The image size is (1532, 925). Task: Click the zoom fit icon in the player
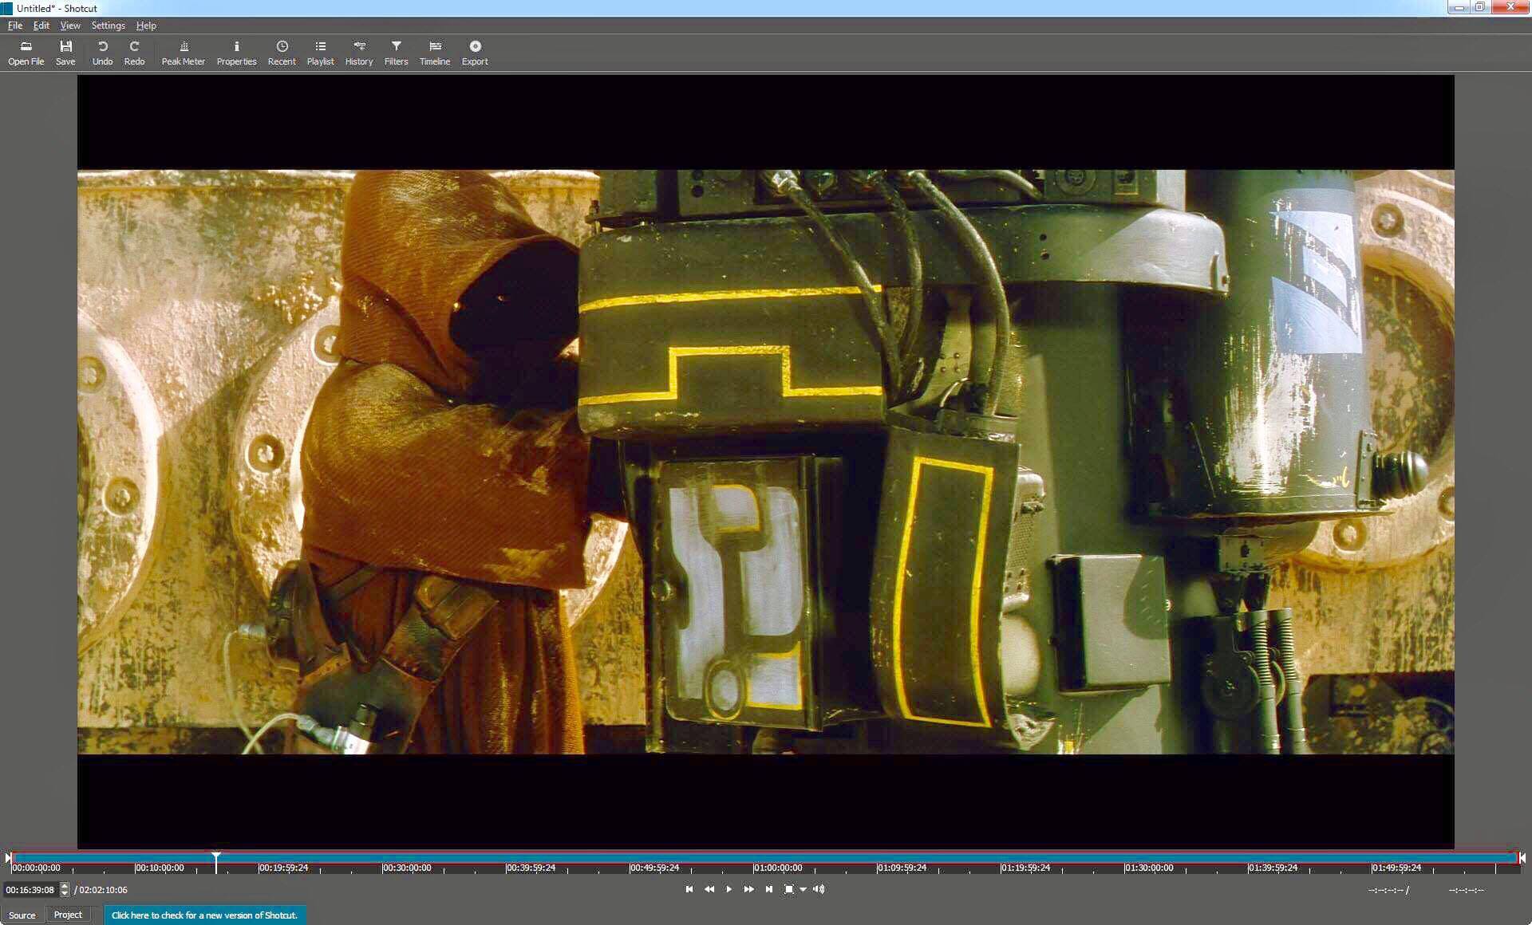[x=788, y=889]
